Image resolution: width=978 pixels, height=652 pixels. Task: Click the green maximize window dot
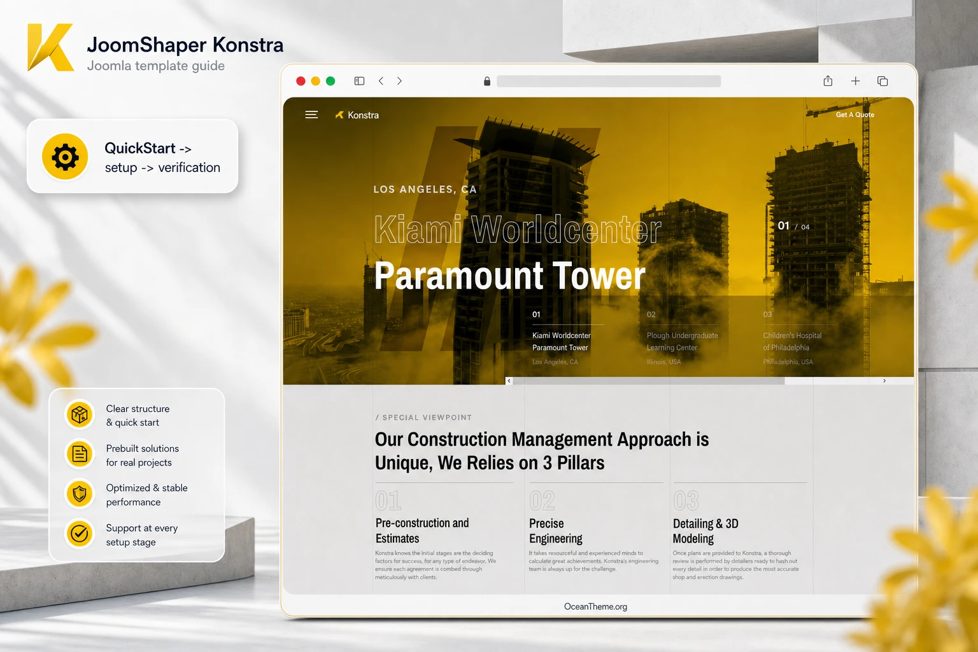[x=330, y=81]
